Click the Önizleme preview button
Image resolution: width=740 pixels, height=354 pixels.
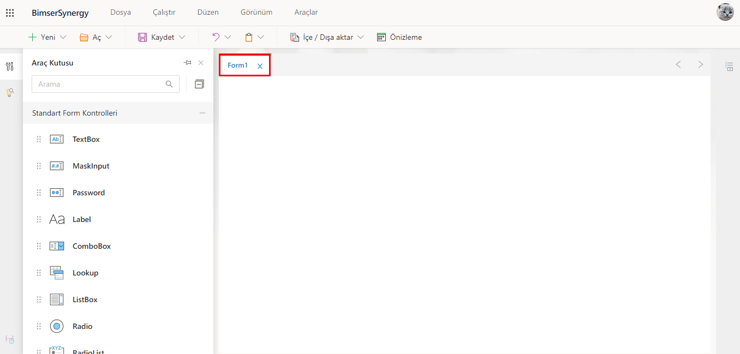pos(399,37)
